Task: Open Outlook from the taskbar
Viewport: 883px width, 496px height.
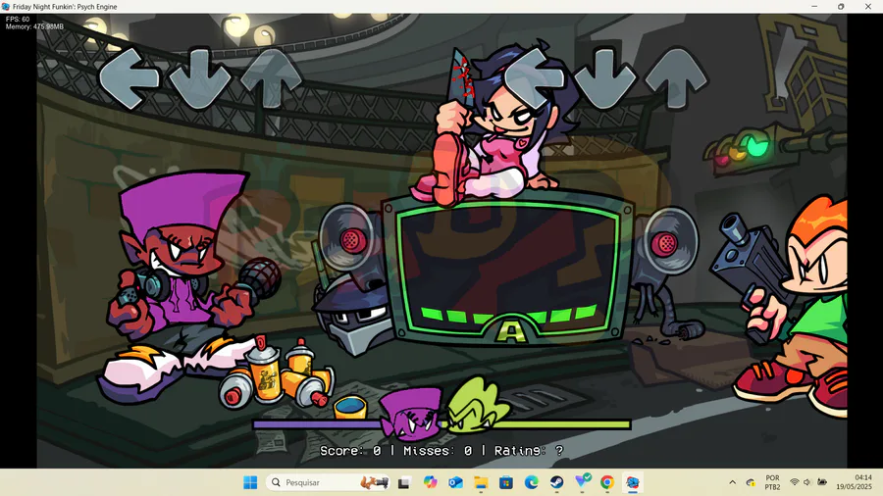Action: coord(455,482)
